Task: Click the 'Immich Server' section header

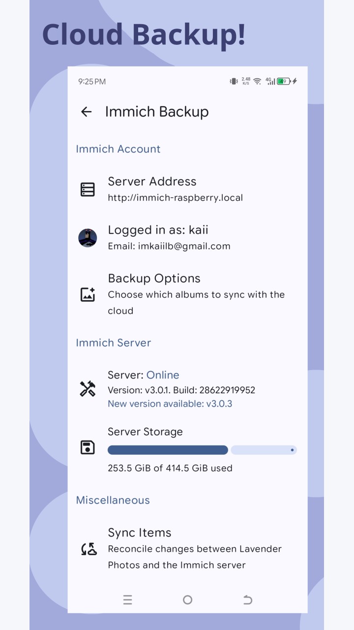Action: coord(114,343)
